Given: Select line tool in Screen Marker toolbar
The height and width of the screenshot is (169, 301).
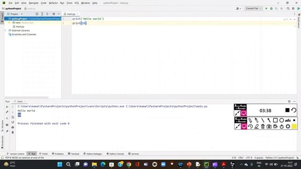Looking at the screenshot, I should (x=262, y=120).
